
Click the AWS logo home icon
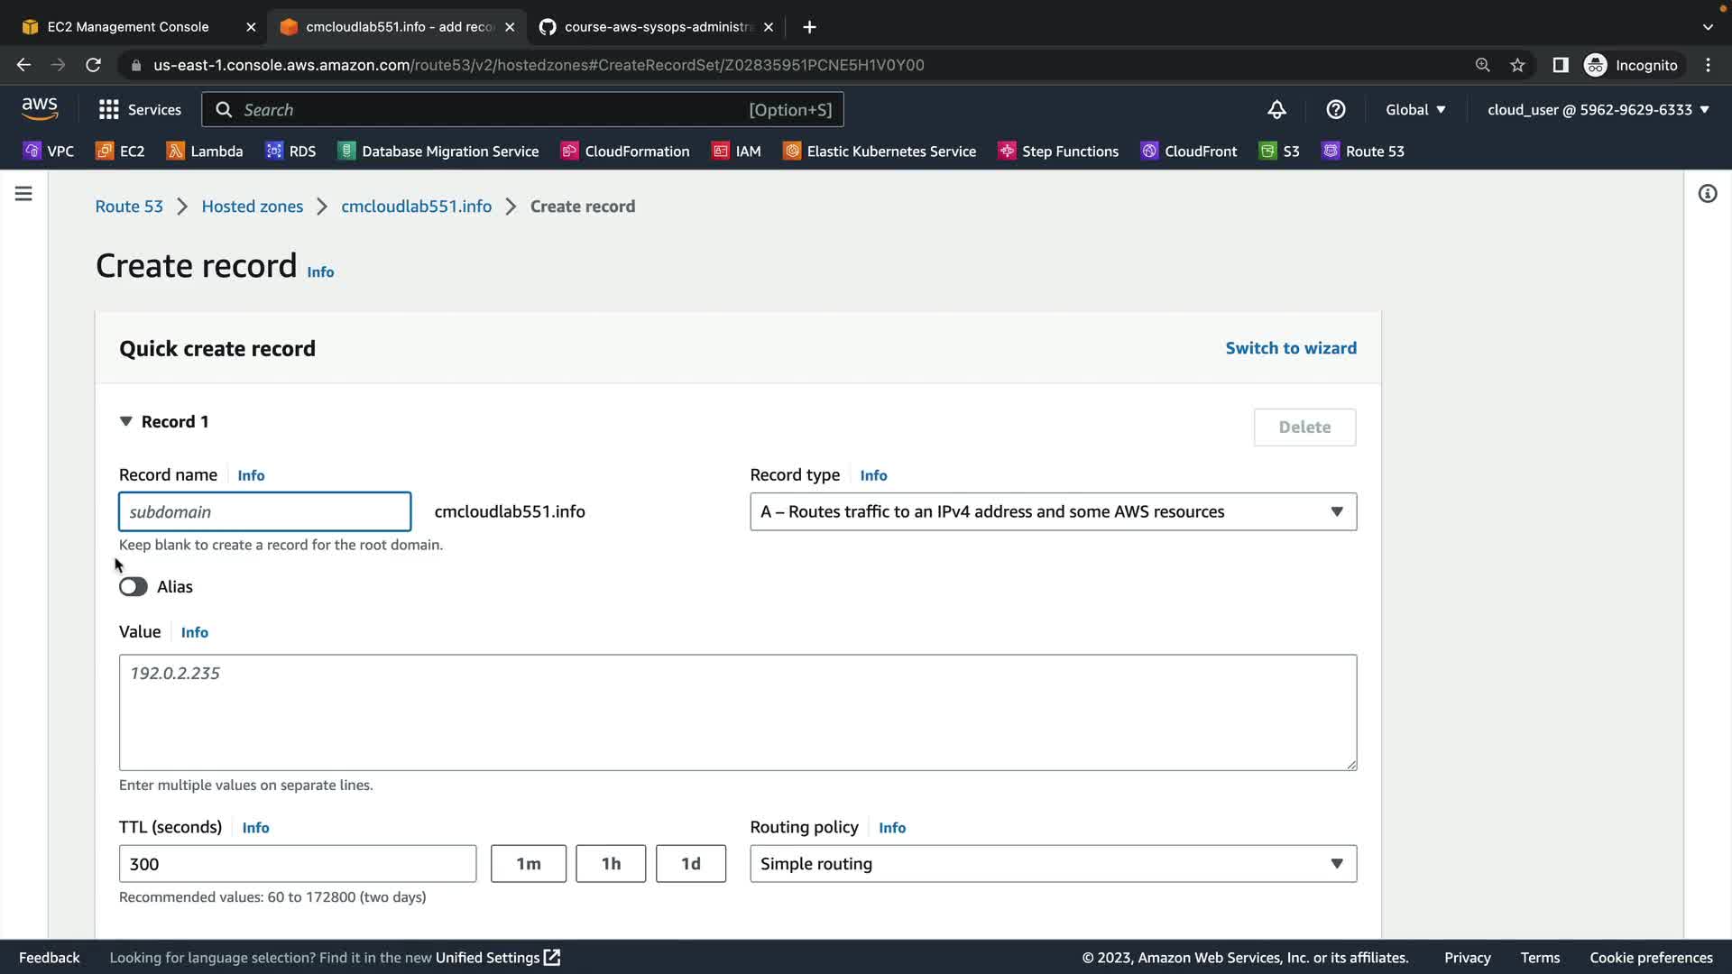40,109
